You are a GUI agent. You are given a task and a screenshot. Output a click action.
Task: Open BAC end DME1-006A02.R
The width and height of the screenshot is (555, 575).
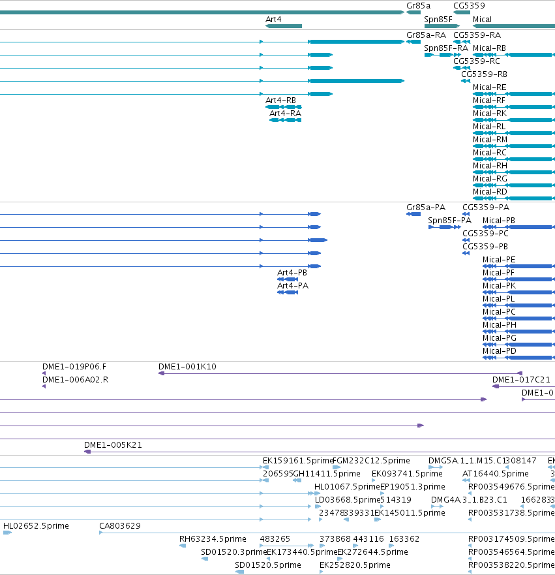click(44, 386)
